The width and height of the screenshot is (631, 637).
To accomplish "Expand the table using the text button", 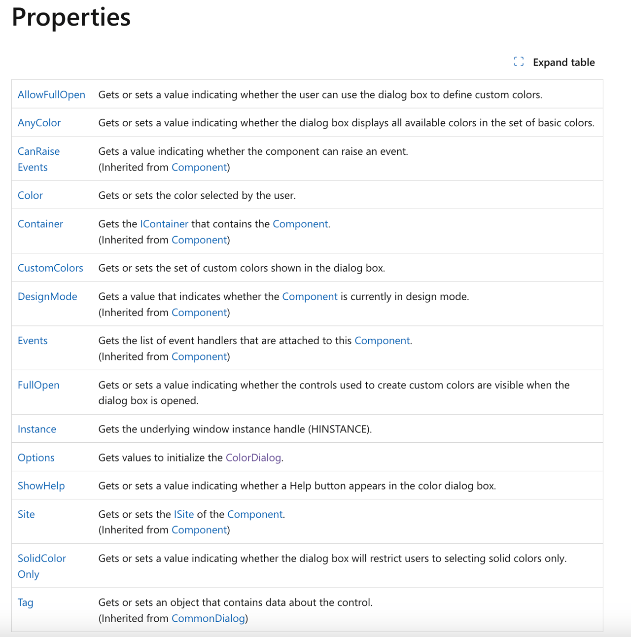I will [x=563, y=63].
